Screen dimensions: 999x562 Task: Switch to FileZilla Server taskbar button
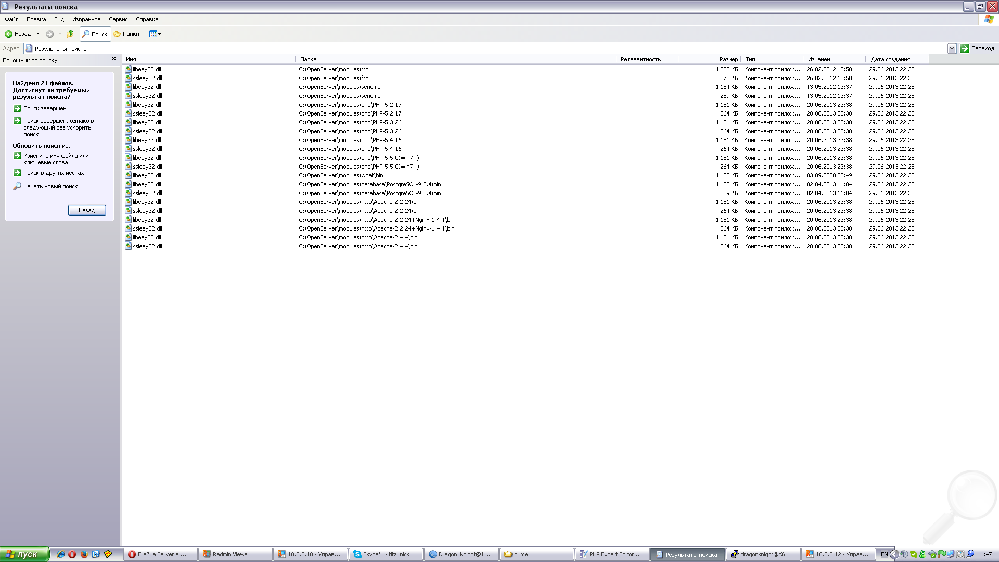161,554
